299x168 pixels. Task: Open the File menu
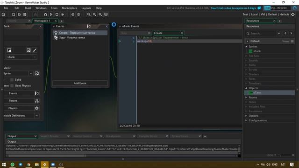(6, 8)
